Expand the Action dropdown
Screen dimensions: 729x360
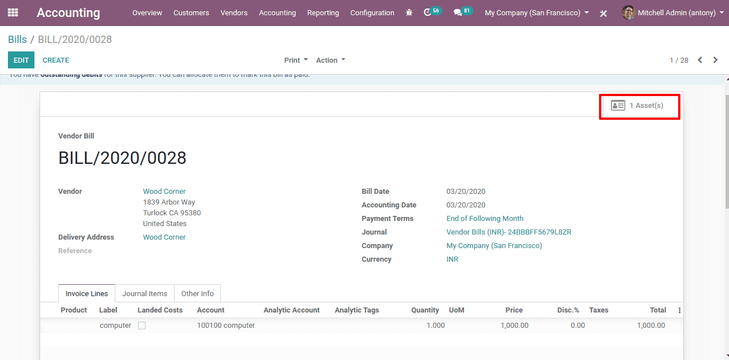[331, 60]
